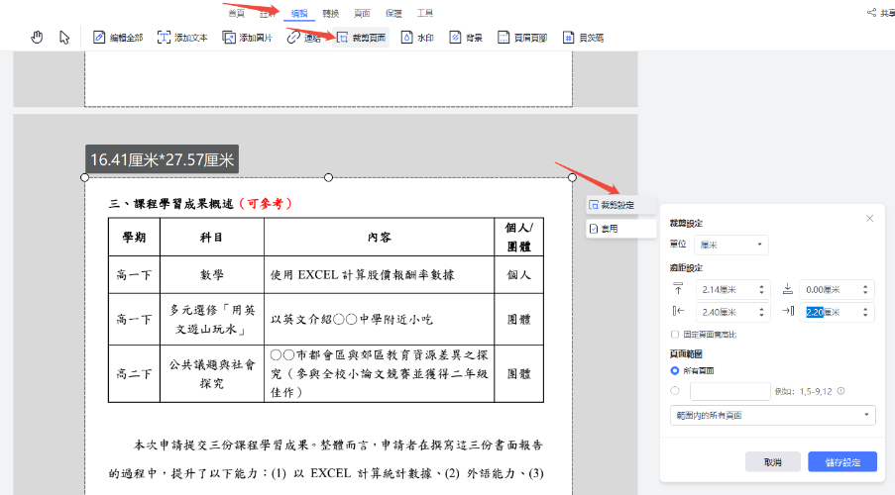Viewport: 895px width, 495px height.
Task: Click the floating 套用 apply button
Action: click(621, 229)
